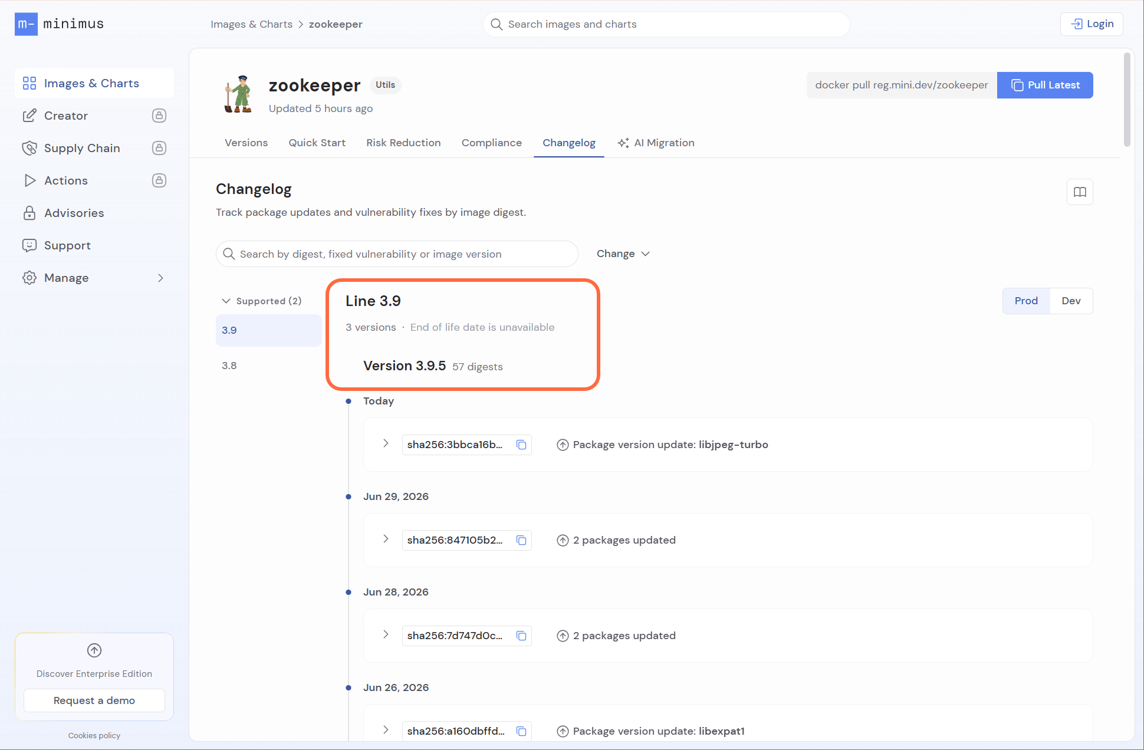Viewport: 1144px width, 750px height.
Task: Go to the Quick Start tab
Action: [317, 143]
